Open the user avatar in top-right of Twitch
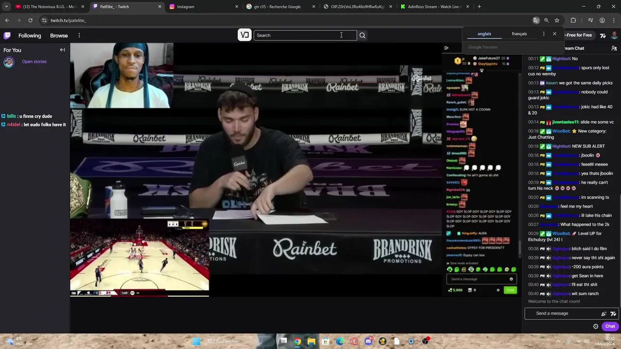Image resolution: width=621 pixels, height=349 pixels. [x=614, y=35]
